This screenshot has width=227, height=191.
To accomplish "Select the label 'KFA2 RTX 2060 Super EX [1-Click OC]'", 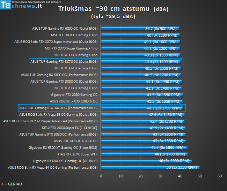I will (69, 128).
